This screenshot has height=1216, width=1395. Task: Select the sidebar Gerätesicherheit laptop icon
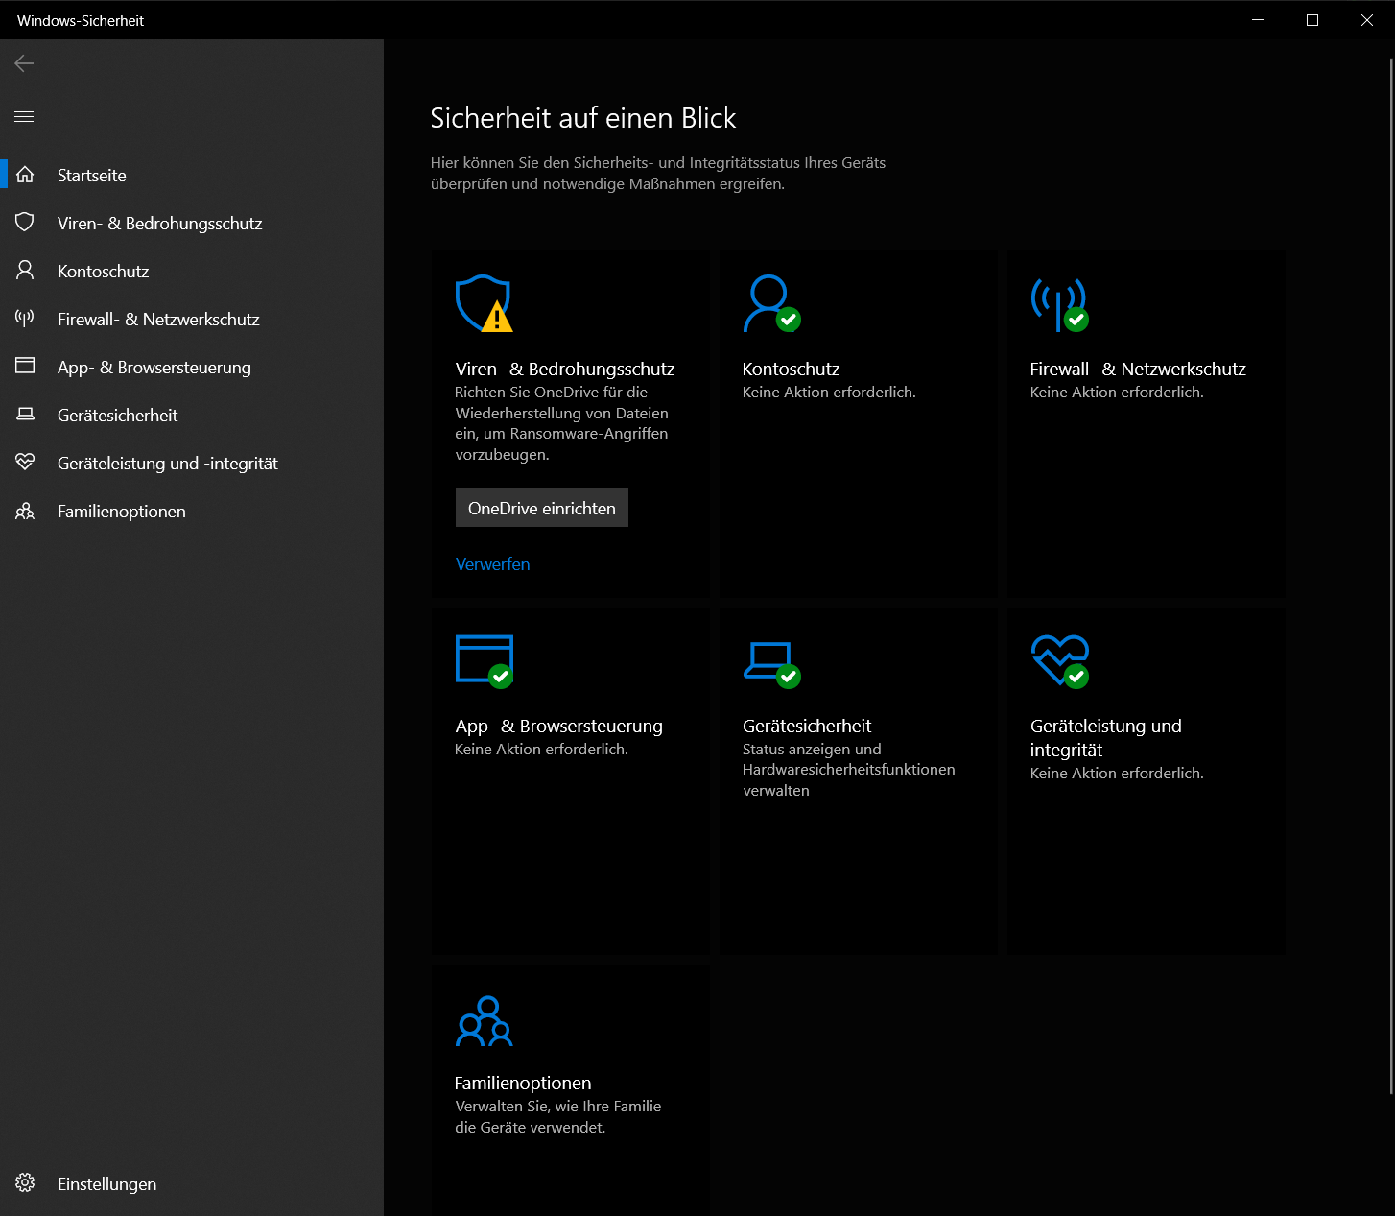[25, 415]
